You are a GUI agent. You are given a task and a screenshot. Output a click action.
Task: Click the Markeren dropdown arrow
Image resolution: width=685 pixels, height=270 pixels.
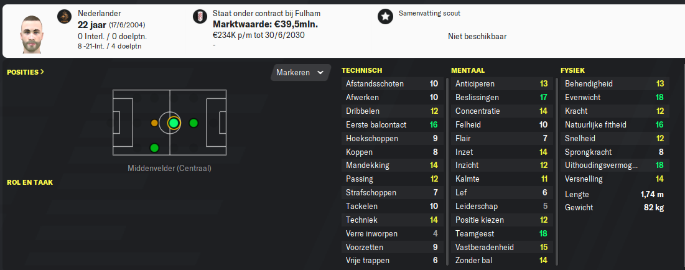click(x=320, y=73)
